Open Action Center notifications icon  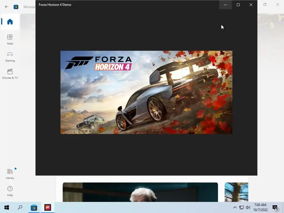[275, 208]
